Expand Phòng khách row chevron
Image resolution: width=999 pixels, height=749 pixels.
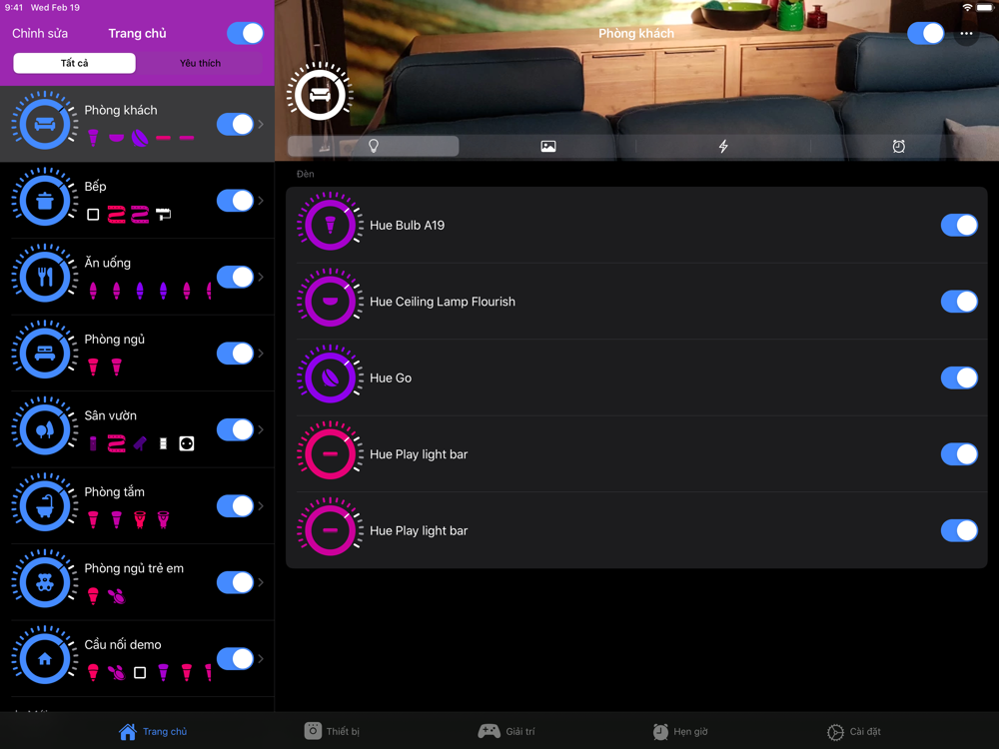[x=261, y=124]
